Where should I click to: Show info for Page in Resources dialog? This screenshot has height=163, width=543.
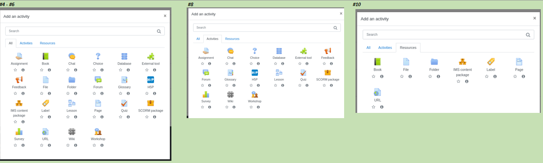point(523,76)
